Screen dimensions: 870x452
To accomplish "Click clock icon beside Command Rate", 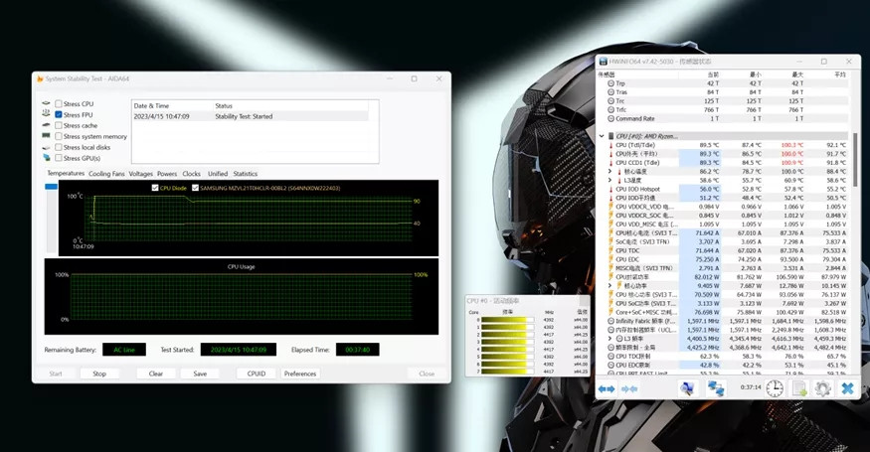I will (610, 118).
